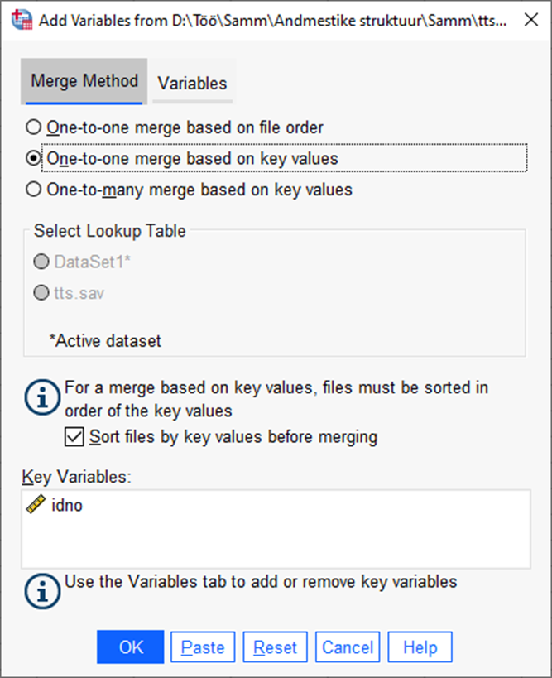Confirm merge with OK button

point(131,647)
